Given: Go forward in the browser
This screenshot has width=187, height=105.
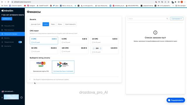Looking at the screenshot, I should [x=5, y=2].
